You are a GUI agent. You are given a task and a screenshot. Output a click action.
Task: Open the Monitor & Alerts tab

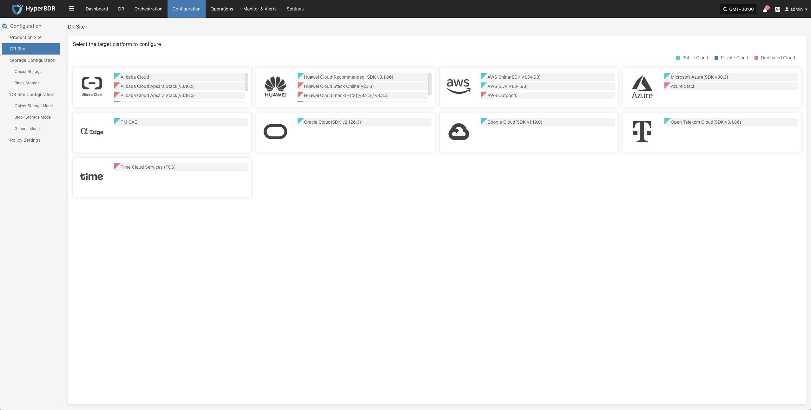[260, 9]
